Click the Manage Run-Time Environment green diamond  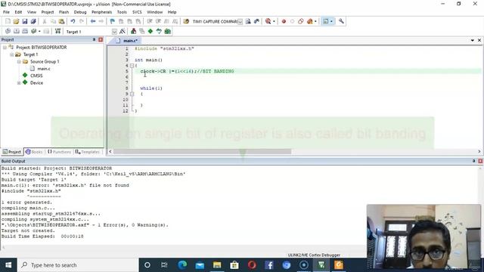[150, 32]
